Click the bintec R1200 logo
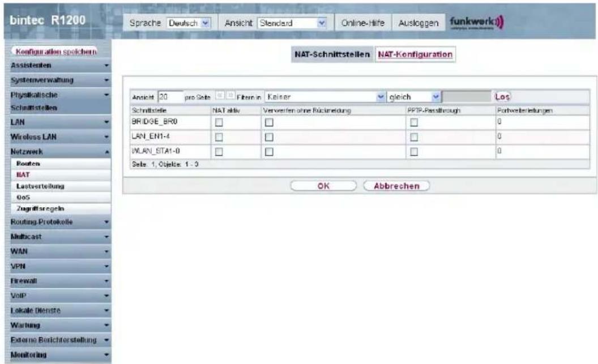 pos(48,20)
